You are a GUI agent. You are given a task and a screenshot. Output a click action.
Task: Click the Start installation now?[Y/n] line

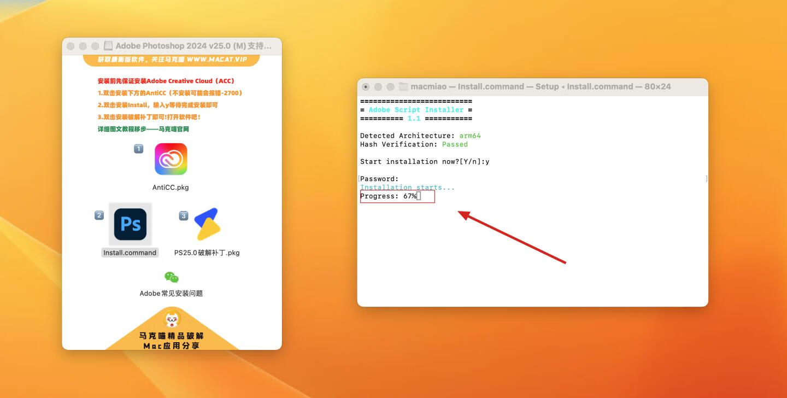tap(425, 162)
